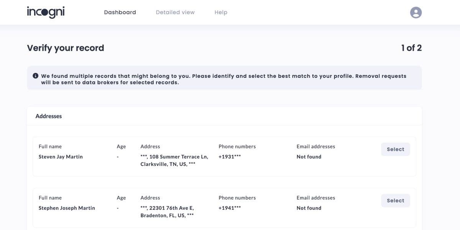Image resolution: width=460 pixels, height=230 pixels.
Task: Open the Dashboard tab
Action: point(120,12)
